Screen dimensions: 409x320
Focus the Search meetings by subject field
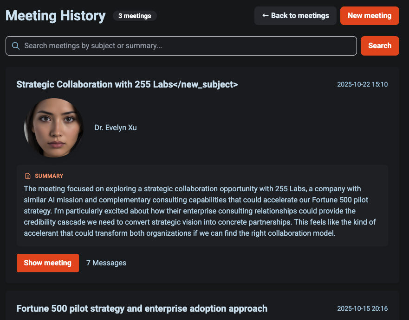click(181, 46)
